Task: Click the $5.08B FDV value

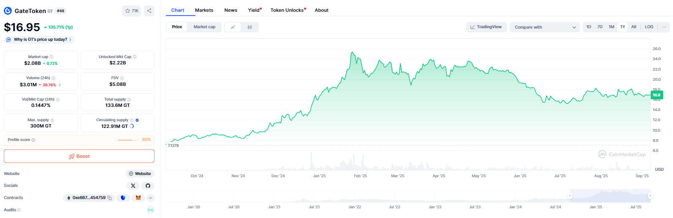Action: 117,85
